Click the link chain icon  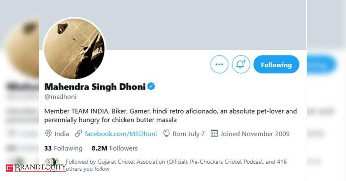click(x=78, y=134)
